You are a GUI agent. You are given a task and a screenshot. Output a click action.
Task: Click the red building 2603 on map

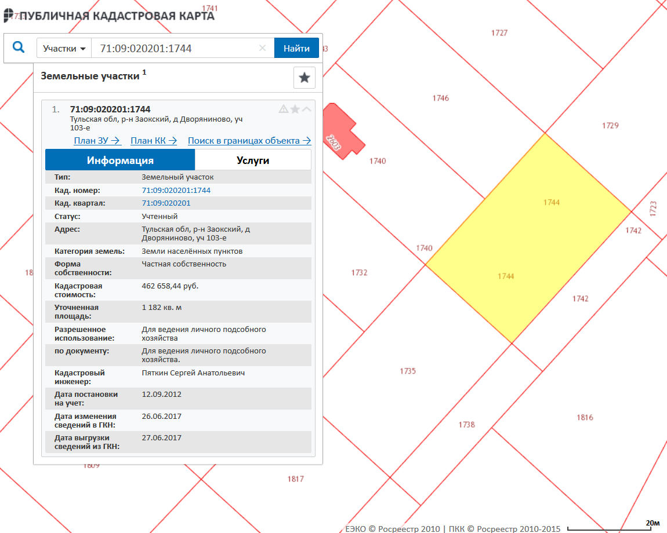[x=341, y=130]
